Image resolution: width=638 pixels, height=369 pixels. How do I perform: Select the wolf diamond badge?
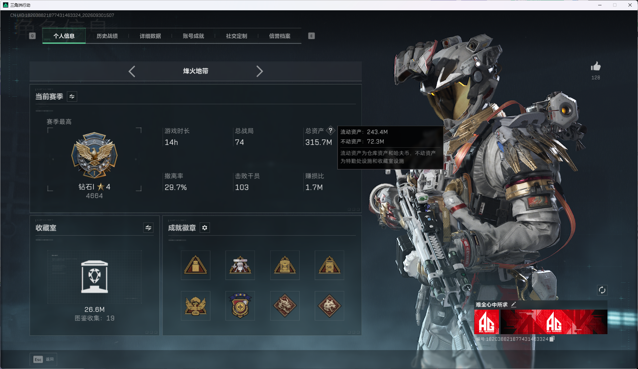tap(329, 306)
